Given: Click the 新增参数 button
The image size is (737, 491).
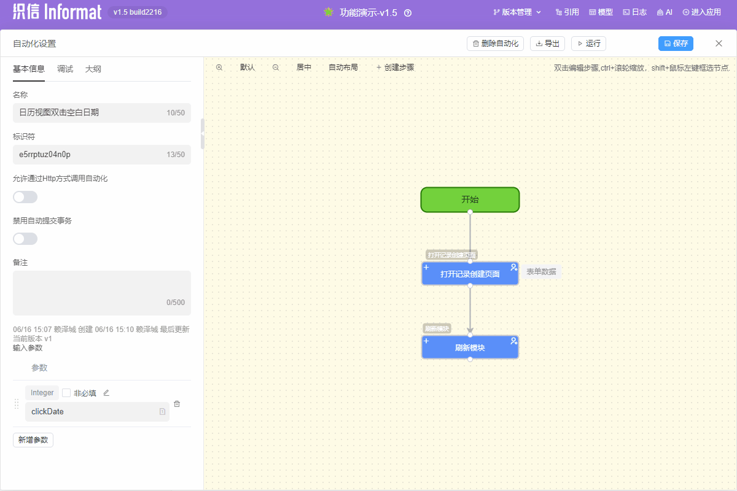Looking at the screenshot, I should coord(33,440).
